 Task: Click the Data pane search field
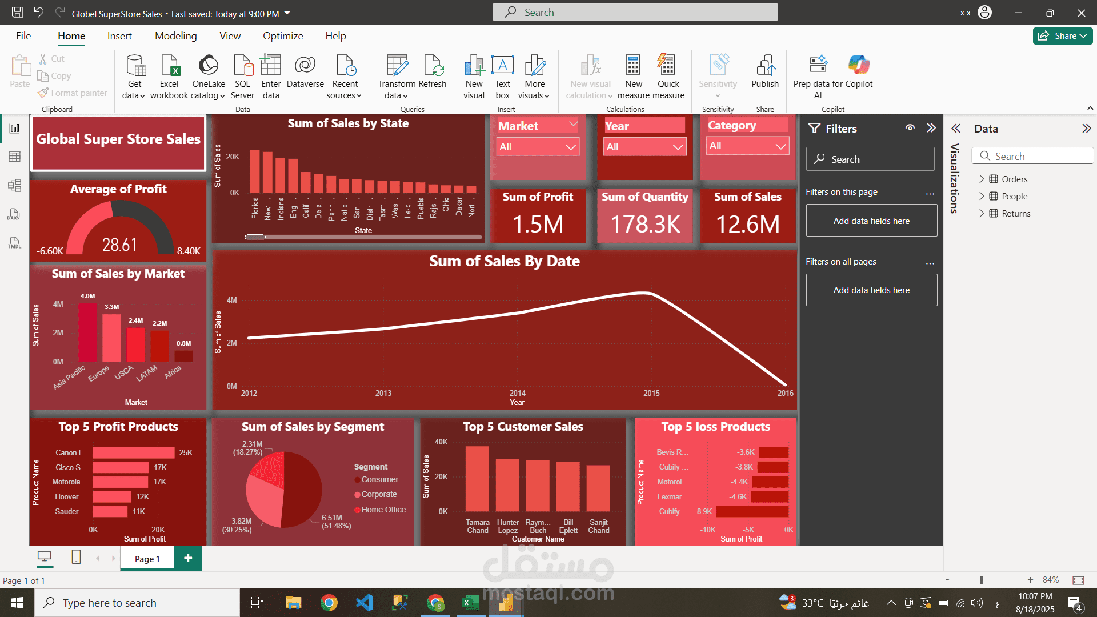[1033, 156]
